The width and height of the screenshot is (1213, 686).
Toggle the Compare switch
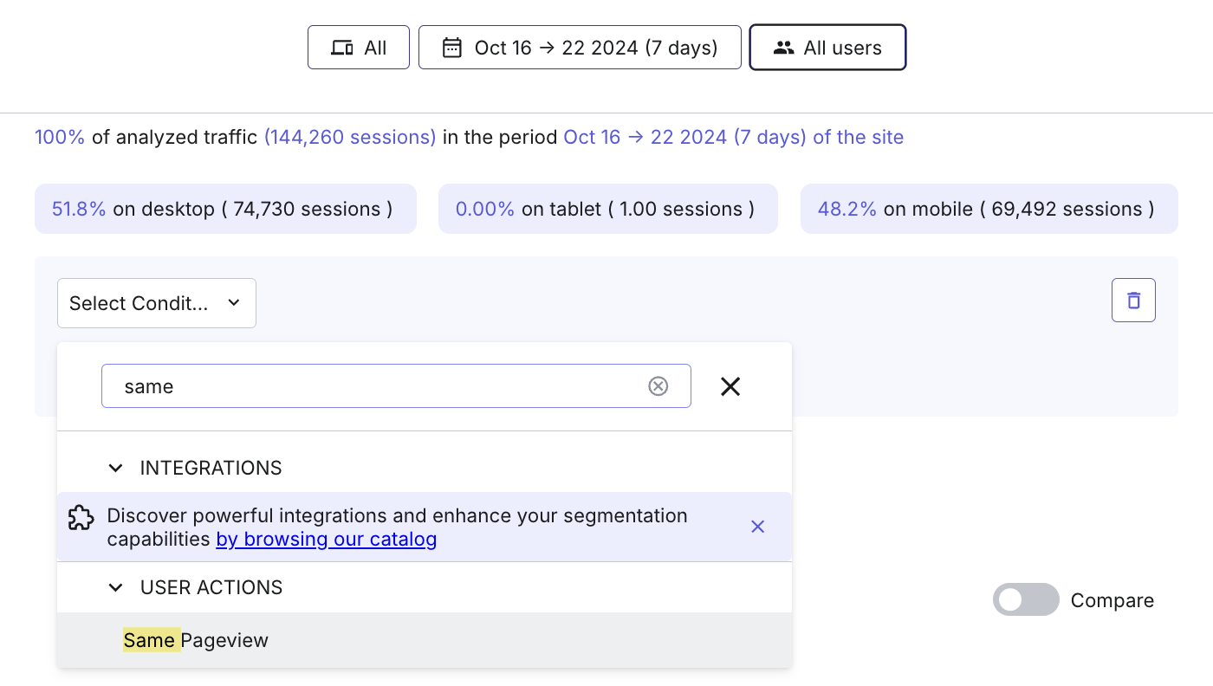coord(1026,599)
